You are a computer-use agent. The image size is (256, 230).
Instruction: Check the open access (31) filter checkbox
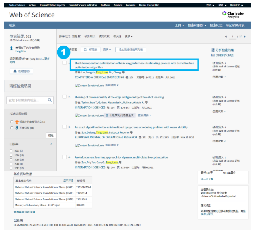coord(12,128)
